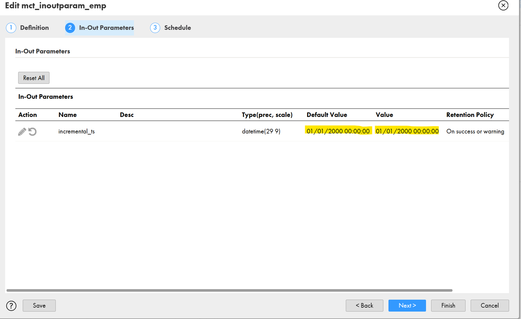This screenshot has height=319, width=521.
Task: Proceed with the Next button
Action: (407, 306)
